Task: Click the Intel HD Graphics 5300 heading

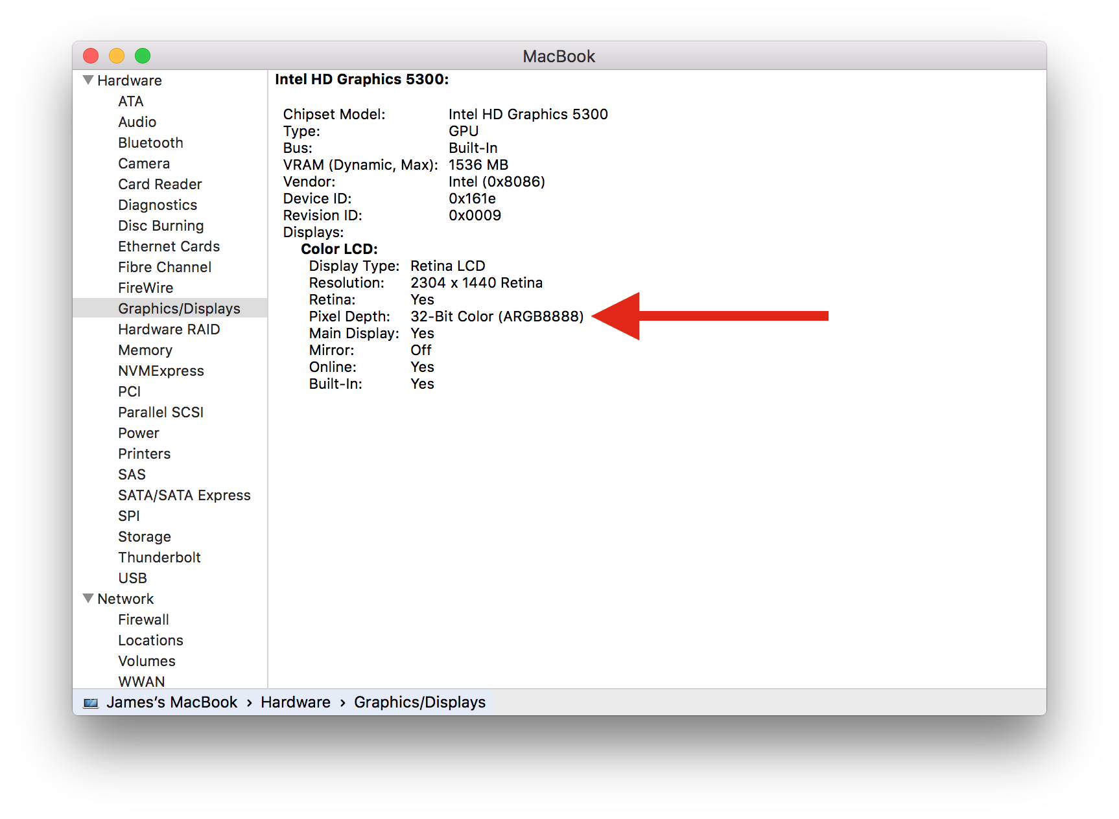Action: [x=362, y=79]
